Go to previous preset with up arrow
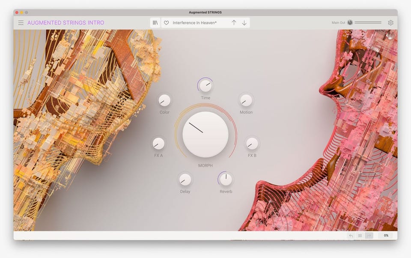This screenshot has height=258, width=411. 234,23
